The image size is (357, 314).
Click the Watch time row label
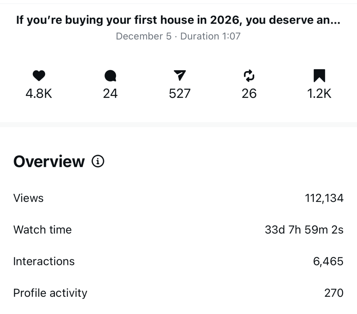click(42, 230)
